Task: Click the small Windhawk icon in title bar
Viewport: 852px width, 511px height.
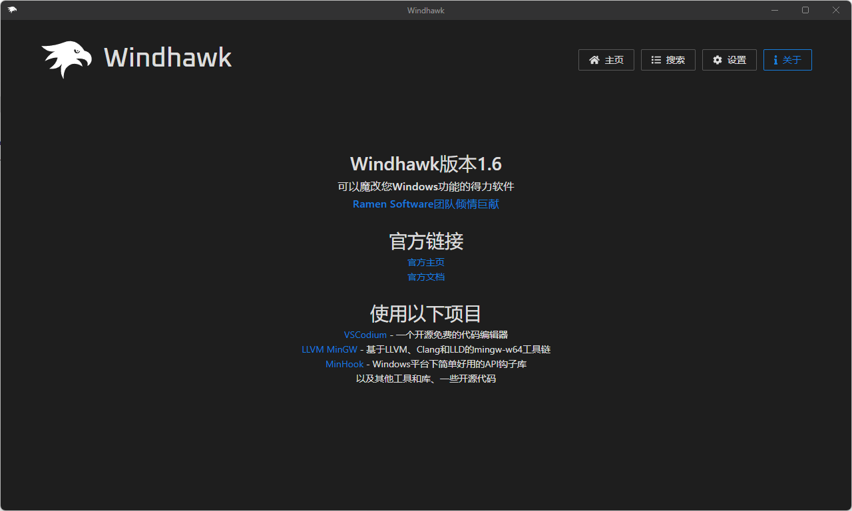Action: (12, 10)
